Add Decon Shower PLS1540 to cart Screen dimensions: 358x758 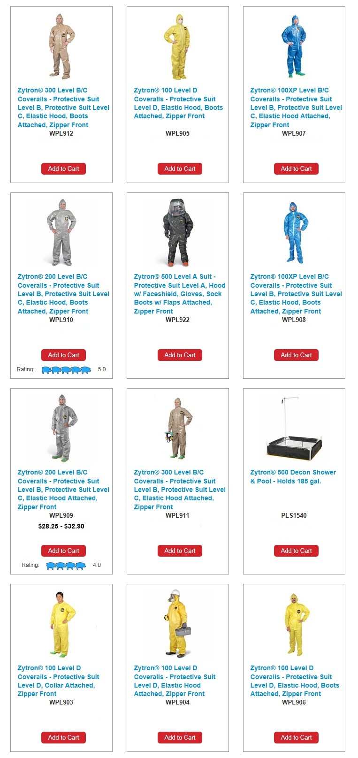[296, 551]
